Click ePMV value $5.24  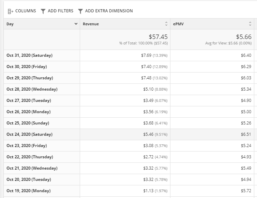(246, 146)
